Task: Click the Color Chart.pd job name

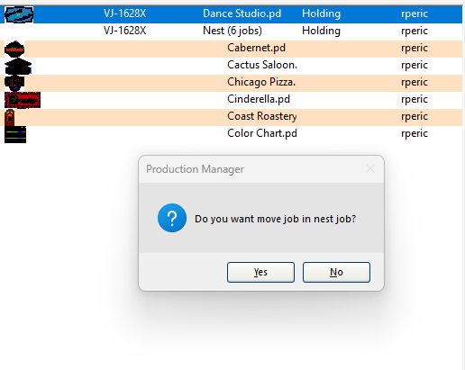Action: pyautogui.click(x=262, y=133)
